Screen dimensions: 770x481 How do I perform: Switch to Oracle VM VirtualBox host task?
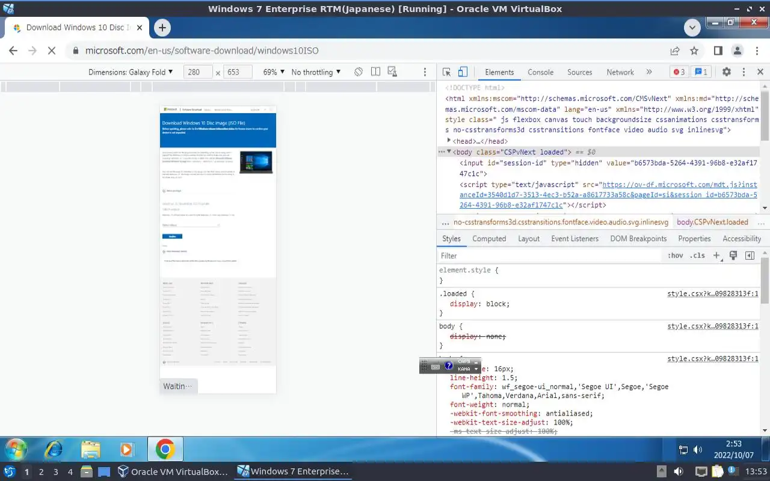pyautogui.click(x=173, y=472)
